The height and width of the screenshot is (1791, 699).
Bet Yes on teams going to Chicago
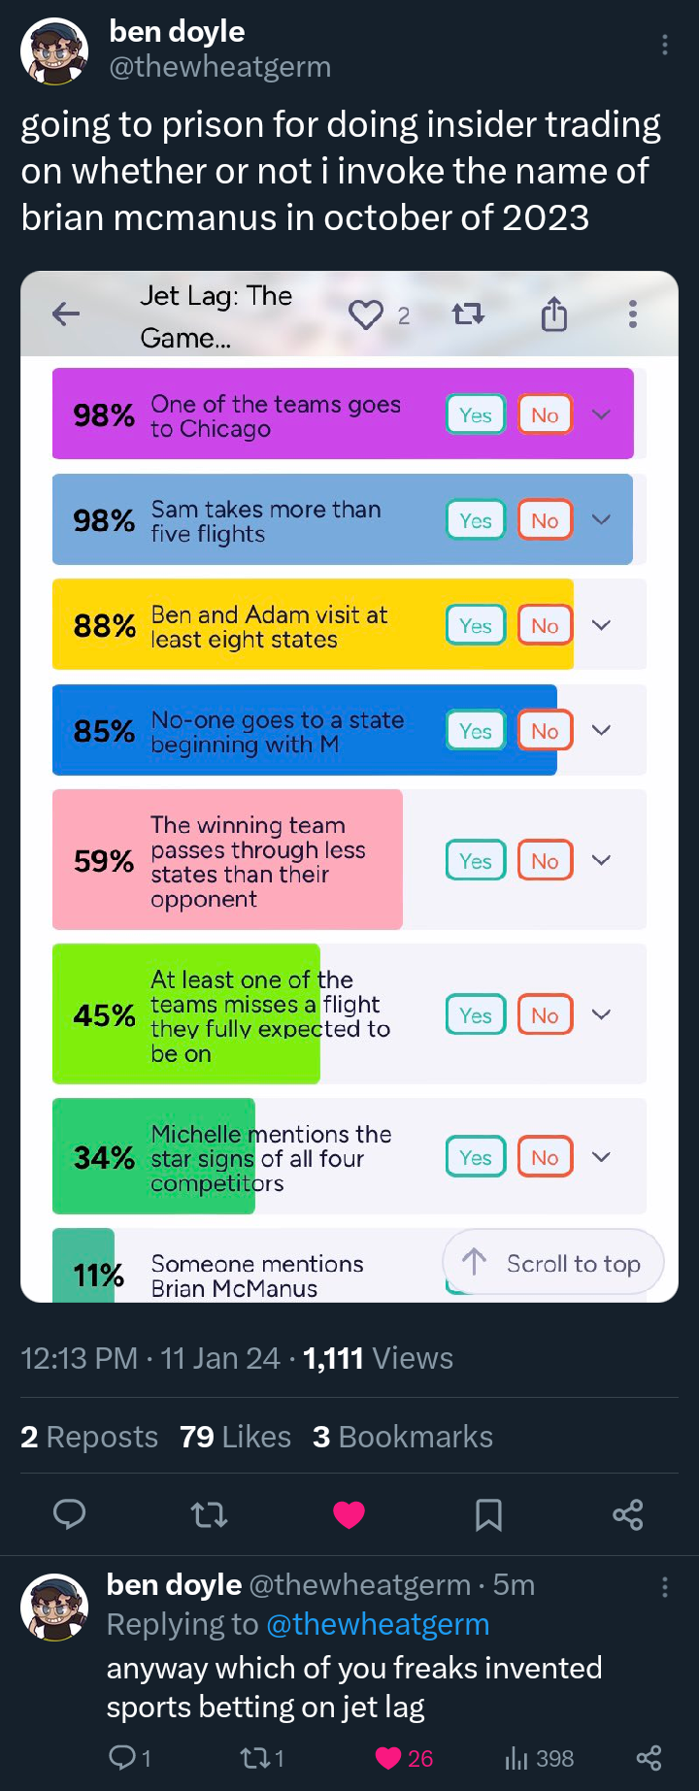(x=476, y=415)
